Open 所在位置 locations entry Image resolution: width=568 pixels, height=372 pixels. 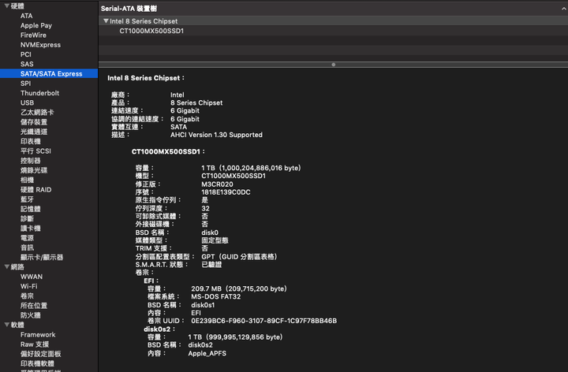(x=34, y=306)
